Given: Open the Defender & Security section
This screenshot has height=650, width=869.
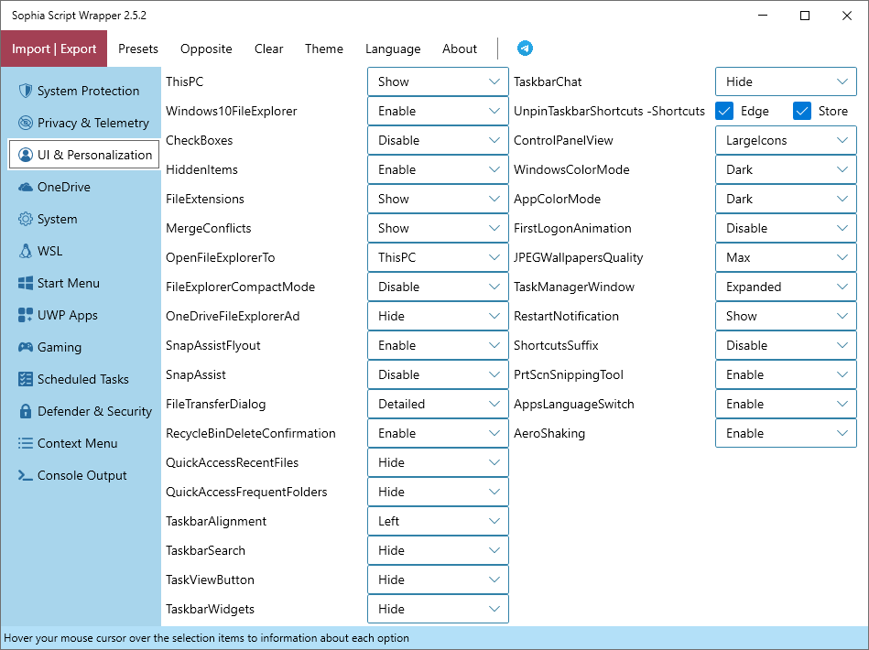Looking at the screenshot, I should [84, 411].
